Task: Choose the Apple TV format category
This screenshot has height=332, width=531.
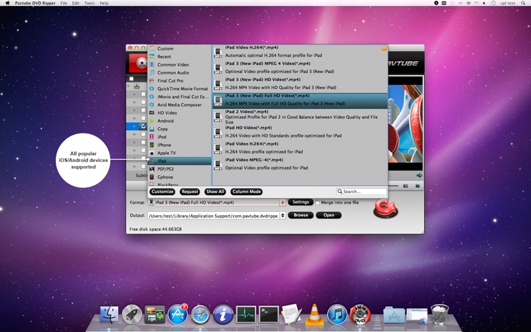Action: coord(166,153)
